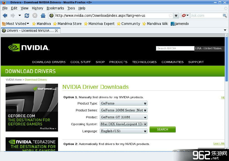Viewport: 229px width, 161px height.
Task: Click the Forward arrow button
Action: [x=13, y=16]
